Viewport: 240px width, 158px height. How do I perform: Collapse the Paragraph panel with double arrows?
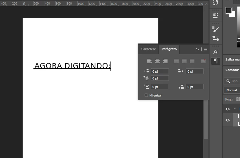(x=197, y=49)
